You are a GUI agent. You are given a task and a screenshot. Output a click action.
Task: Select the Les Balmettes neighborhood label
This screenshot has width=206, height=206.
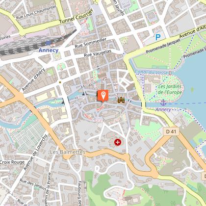tap(68, 152)
